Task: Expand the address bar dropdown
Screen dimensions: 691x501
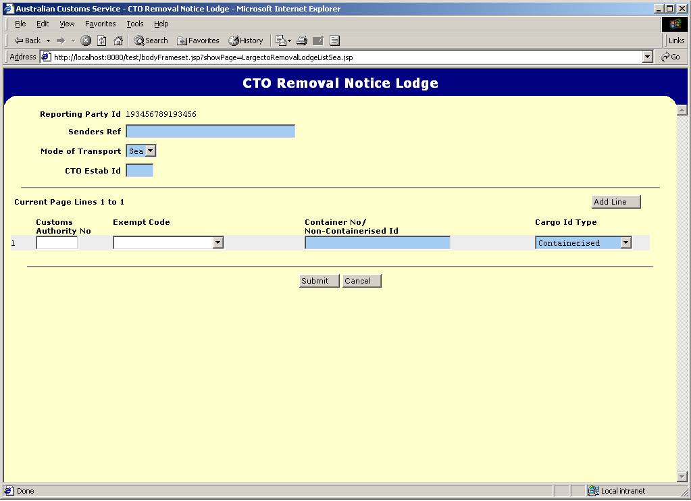Action: (x=647, y=57)
